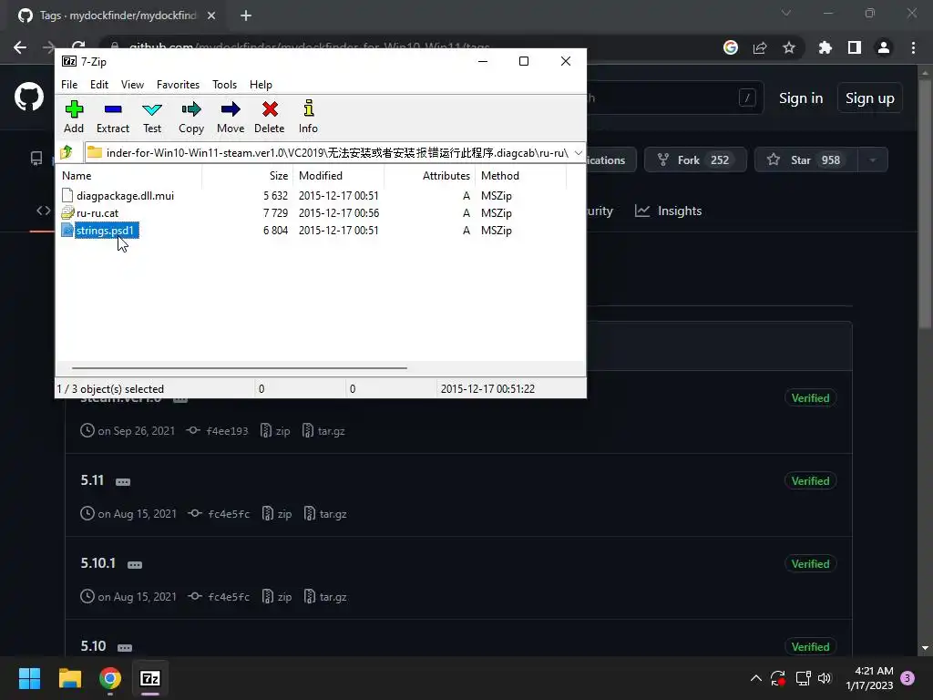Open the View menu in 7-Zip

tap(132, 85)
